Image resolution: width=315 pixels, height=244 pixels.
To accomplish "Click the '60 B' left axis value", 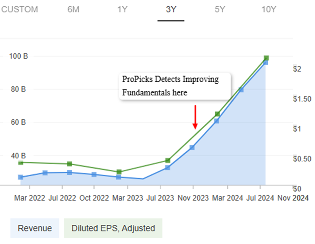I will click(x=18, y=122).
